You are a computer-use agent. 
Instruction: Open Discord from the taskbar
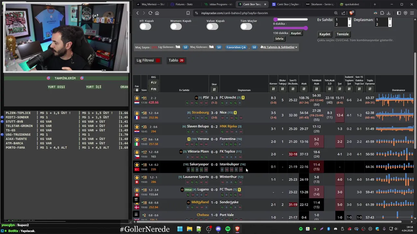coord(218,229)
